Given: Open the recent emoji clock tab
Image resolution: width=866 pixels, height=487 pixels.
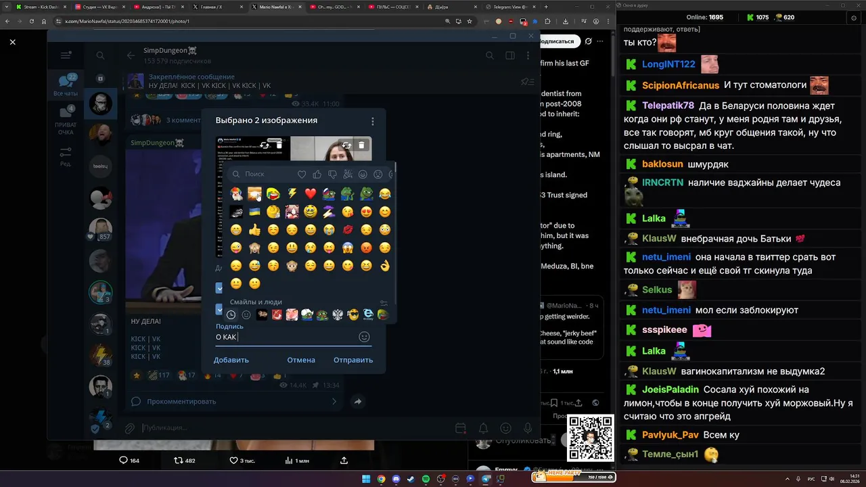Looking at the screenshot, I should click(x=231, y=315).
